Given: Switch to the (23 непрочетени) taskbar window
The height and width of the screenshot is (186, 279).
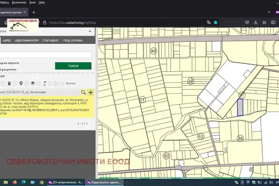Looking at the screenshot, I should [66, 182].
